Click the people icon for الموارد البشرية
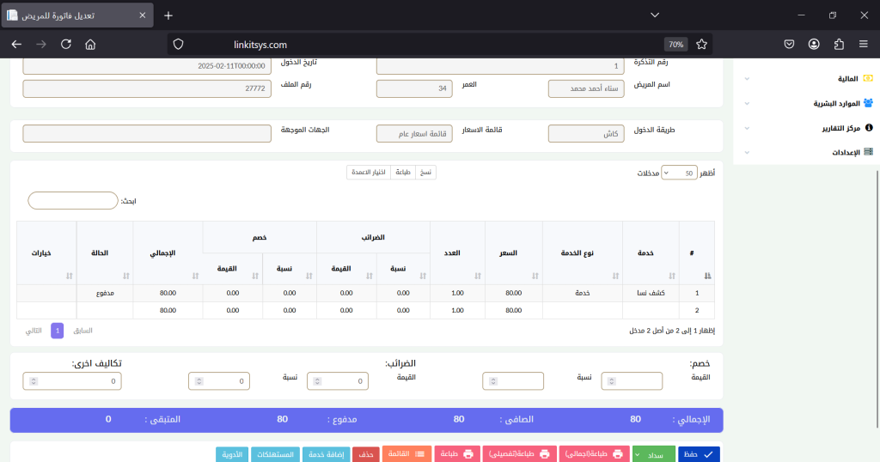 point(868,103)
